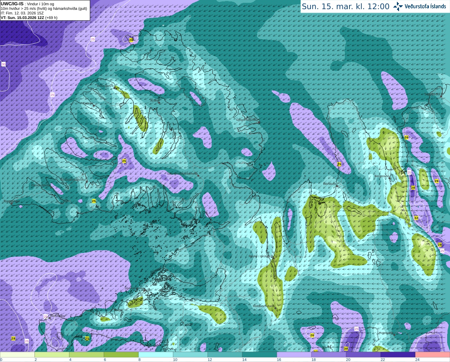Click the Bolungarvík station label

click(x=105, y=85)
